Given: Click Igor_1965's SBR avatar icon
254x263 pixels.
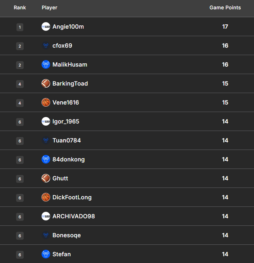Looking at the screenshot, I should point(46,121).
